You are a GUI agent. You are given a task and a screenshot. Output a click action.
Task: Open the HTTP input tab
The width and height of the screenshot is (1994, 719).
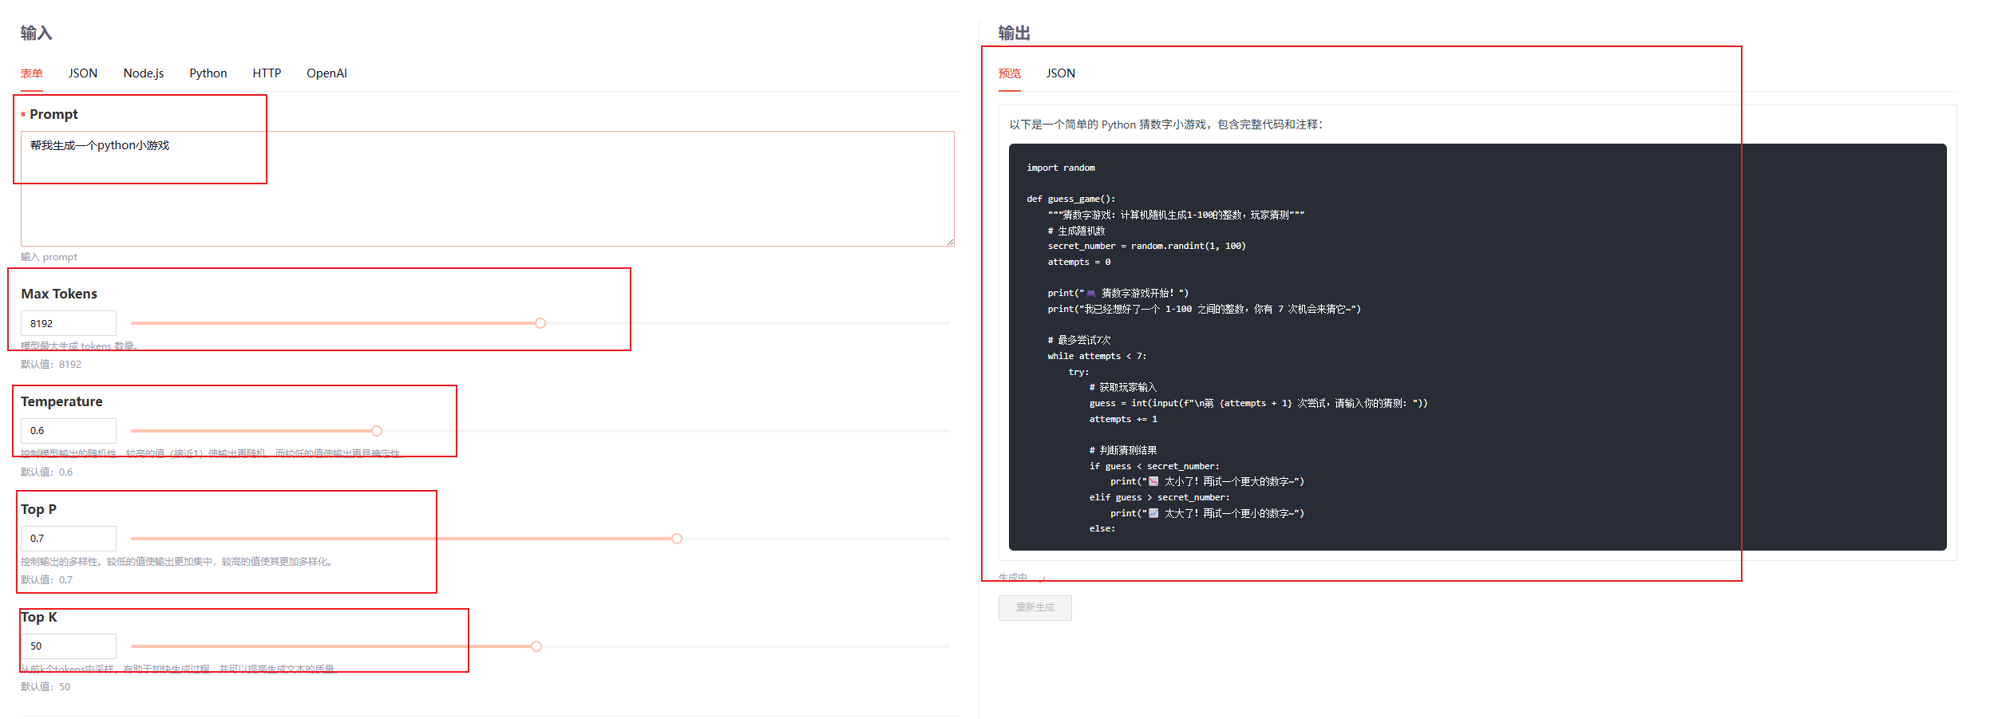267,73
